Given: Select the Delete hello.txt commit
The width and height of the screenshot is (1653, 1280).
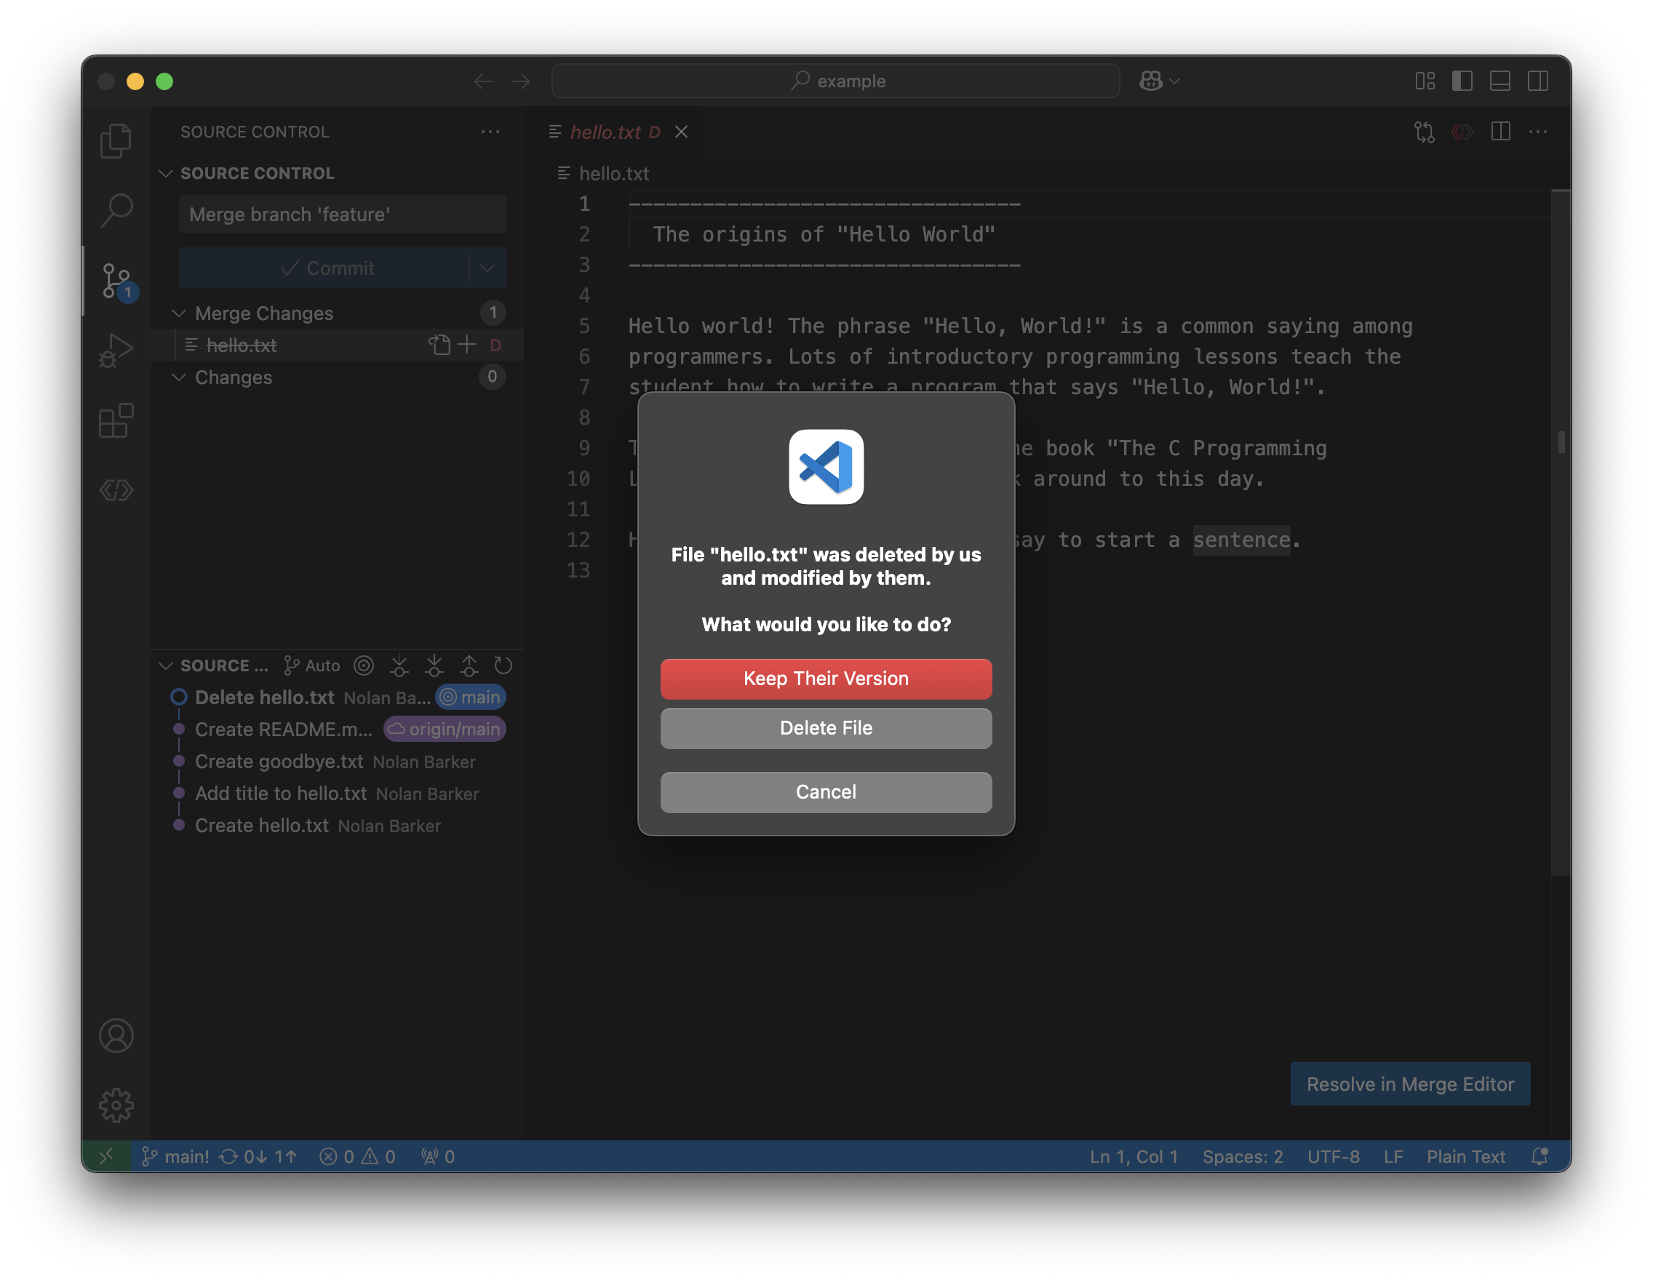Looking at the screenshot, I should [338, 697].
